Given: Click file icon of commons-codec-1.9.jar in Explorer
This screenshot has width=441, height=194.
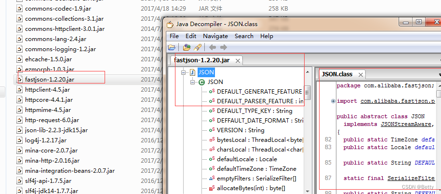Looking at the screenshot, I should pos(19,9).
